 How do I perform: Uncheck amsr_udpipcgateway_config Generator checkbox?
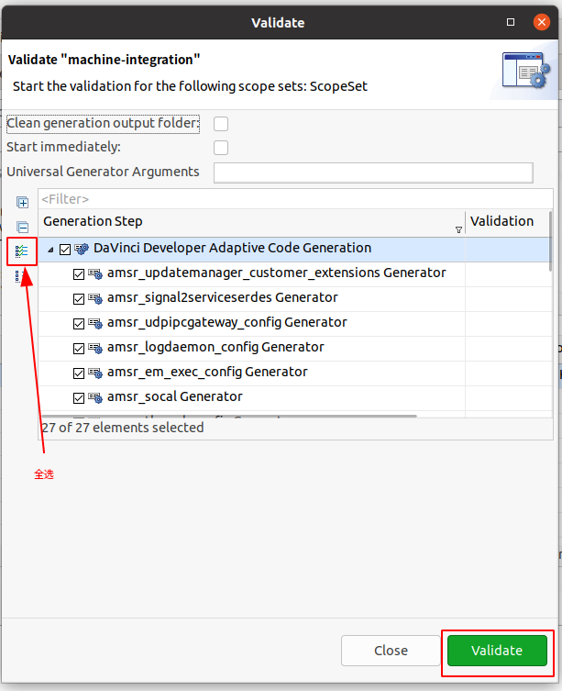pyautogui.click(x=79, y=324)
